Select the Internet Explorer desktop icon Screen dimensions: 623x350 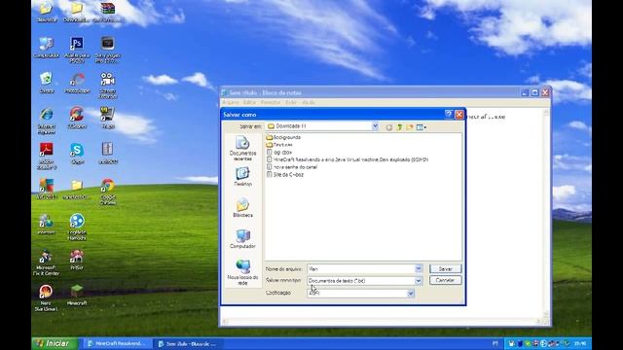[x=46, y=121]
